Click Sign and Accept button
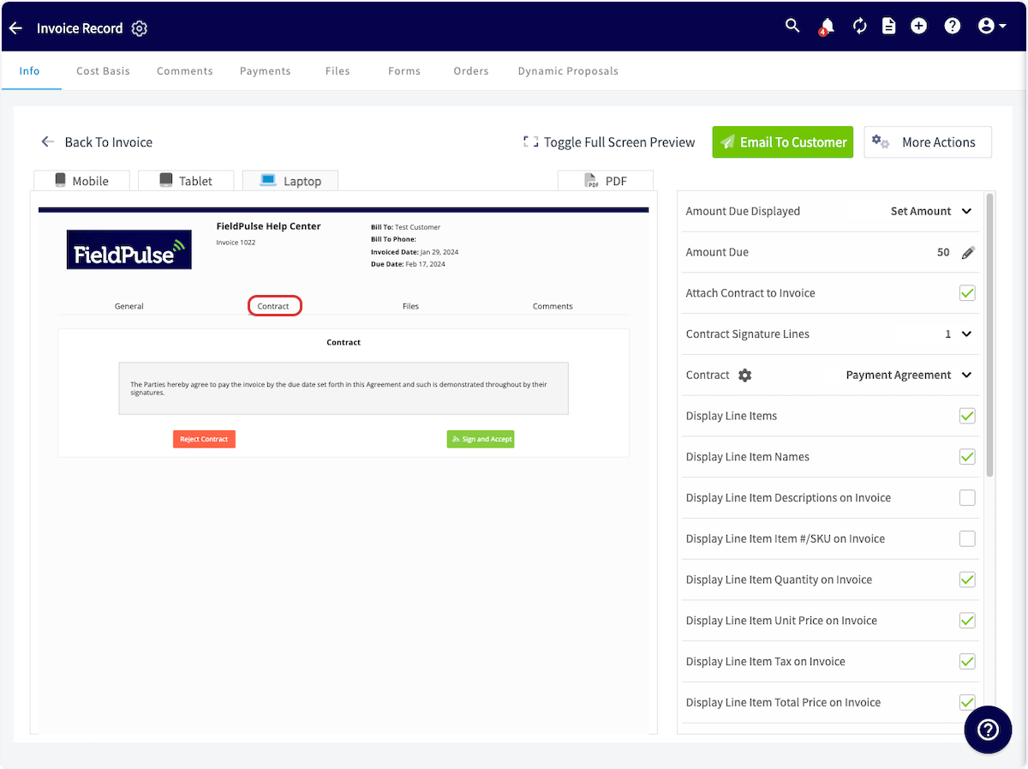The width and height of the screenshot is (1028, 769). 481,439
